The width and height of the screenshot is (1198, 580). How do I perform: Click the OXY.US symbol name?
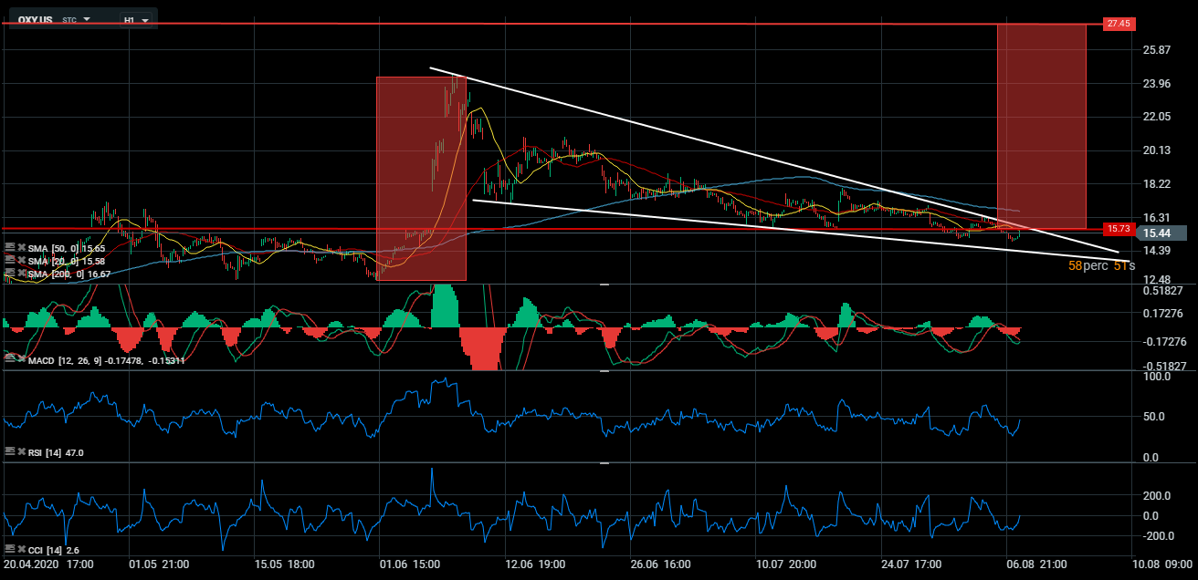(34, 19)
